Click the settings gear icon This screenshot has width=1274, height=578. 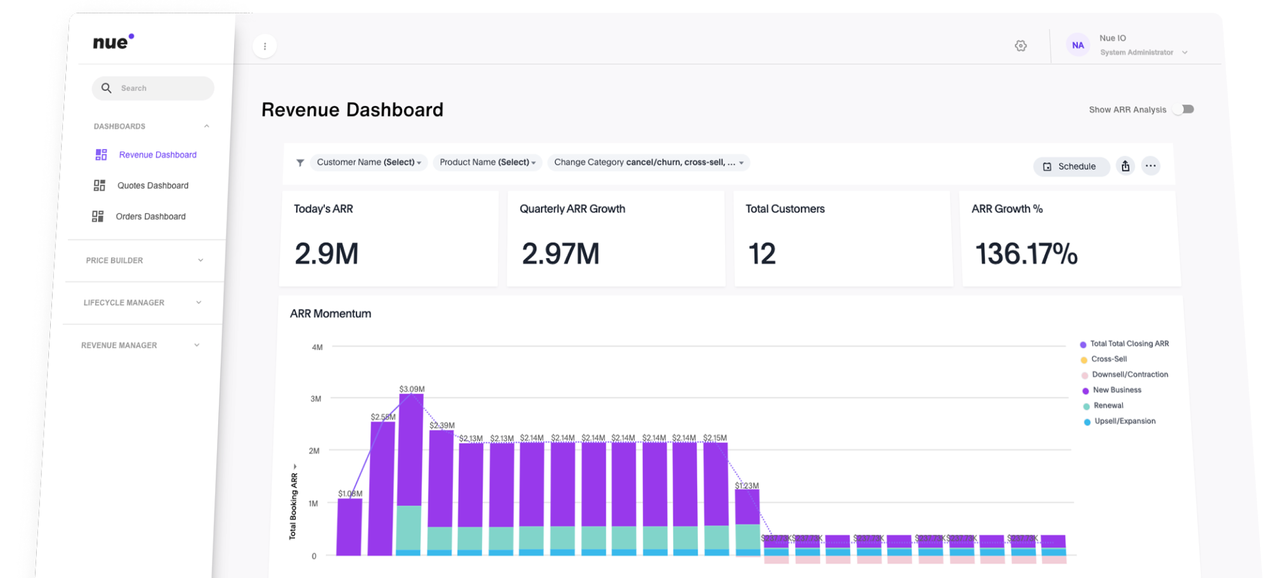pos(1020,46)
